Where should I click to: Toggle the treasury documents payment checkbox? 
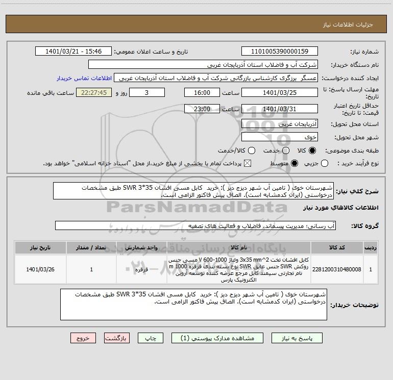pos(248,163)
